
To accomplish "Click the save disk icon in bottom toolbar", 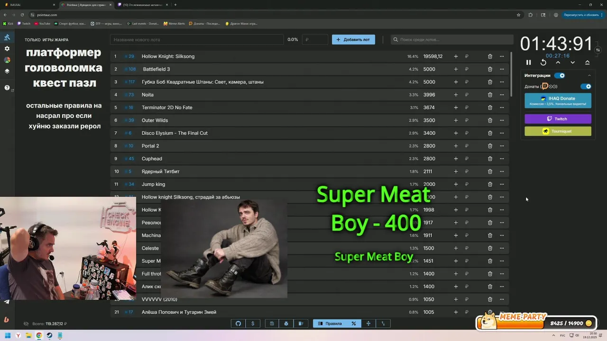I will 272,323.
